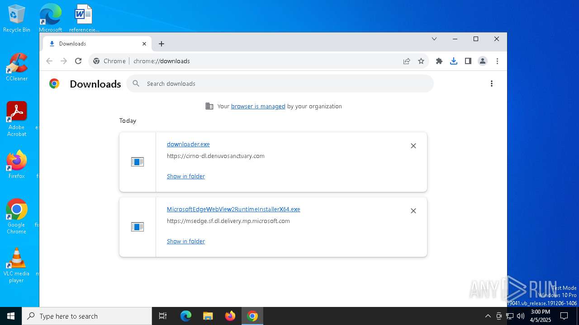Open the Windows Start menu

point(11,316)
